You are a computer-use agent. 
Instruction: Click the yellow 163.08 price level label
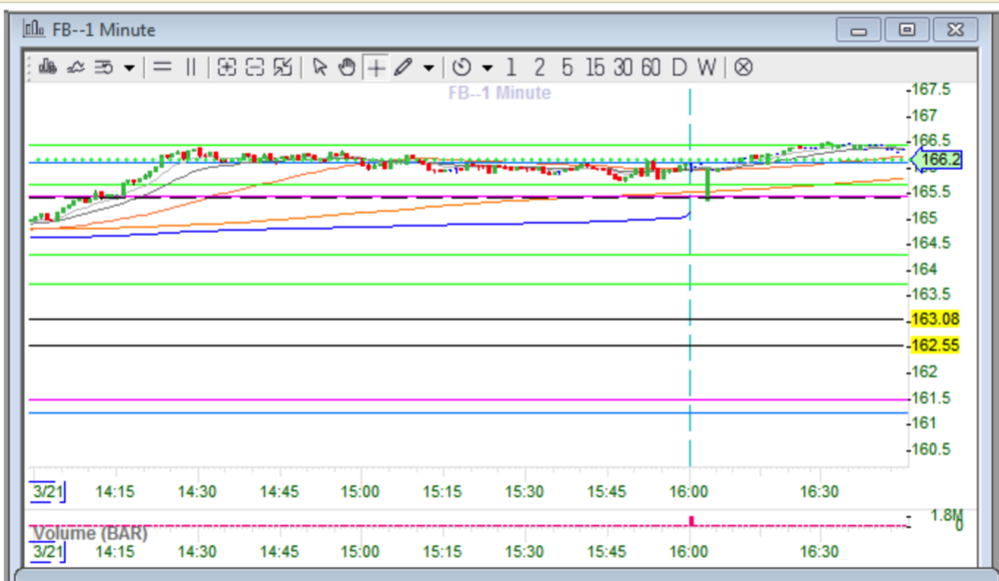pyautogui.click(x=934, y=318)
